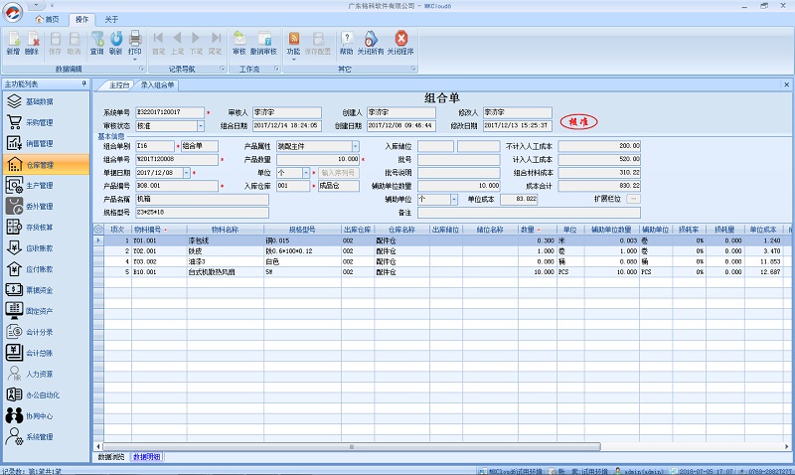Expand the 辅助单位 dropdown
Screen dimensions: 795x475
pyautogui.click(x=454, y=199)
